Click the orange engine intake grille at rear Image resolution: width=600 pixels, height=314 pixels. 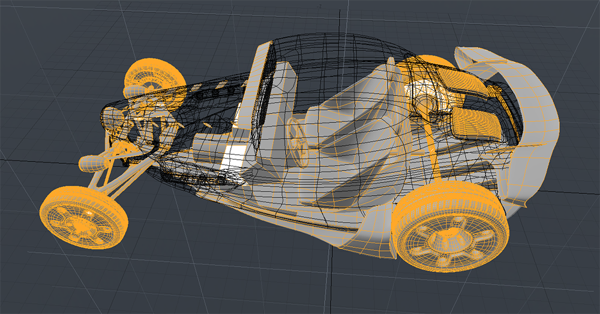pyautogui.click(x=478, y=122)
